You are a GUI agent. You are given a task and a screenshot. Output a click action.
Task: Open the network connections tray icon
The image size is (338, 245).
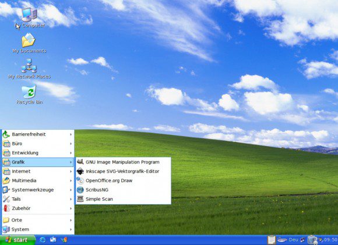pos(303,240)
